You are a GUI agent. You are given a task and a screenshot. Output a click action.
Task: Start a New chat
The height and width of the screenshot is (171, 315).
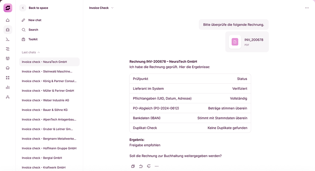31,20
